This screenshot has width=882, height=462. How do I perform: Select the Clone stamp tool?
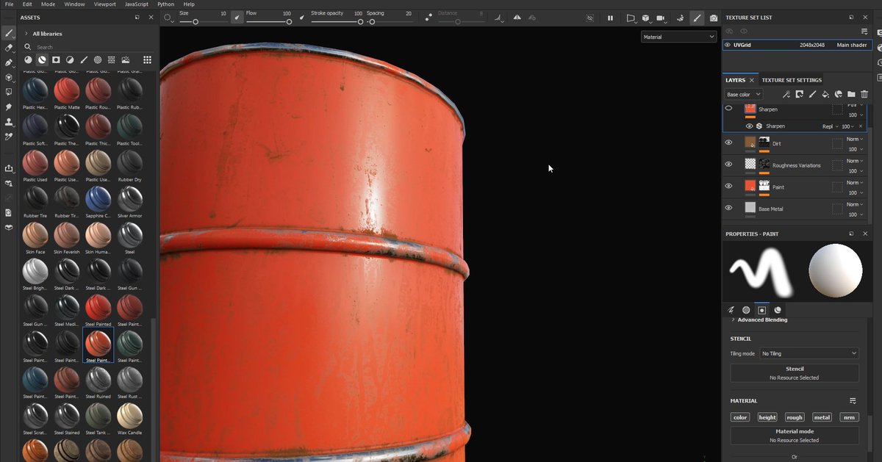coord(8,122)
